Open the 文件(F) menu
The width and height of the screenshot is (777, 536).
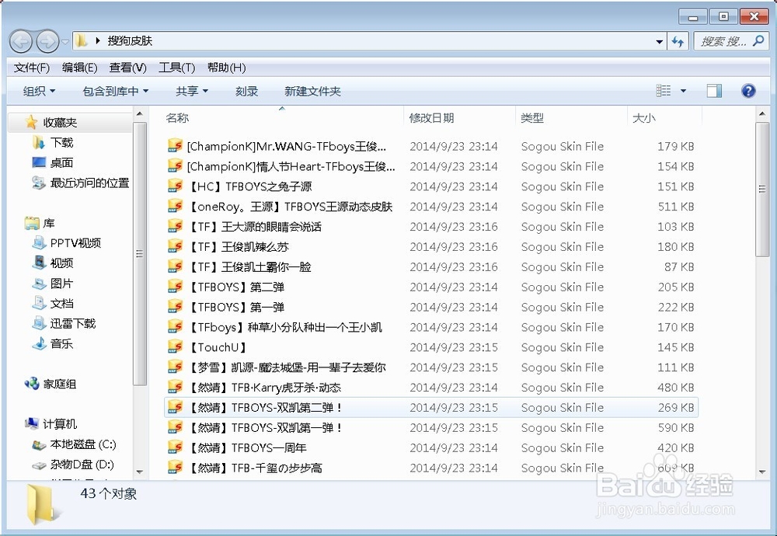coord(32,68)
